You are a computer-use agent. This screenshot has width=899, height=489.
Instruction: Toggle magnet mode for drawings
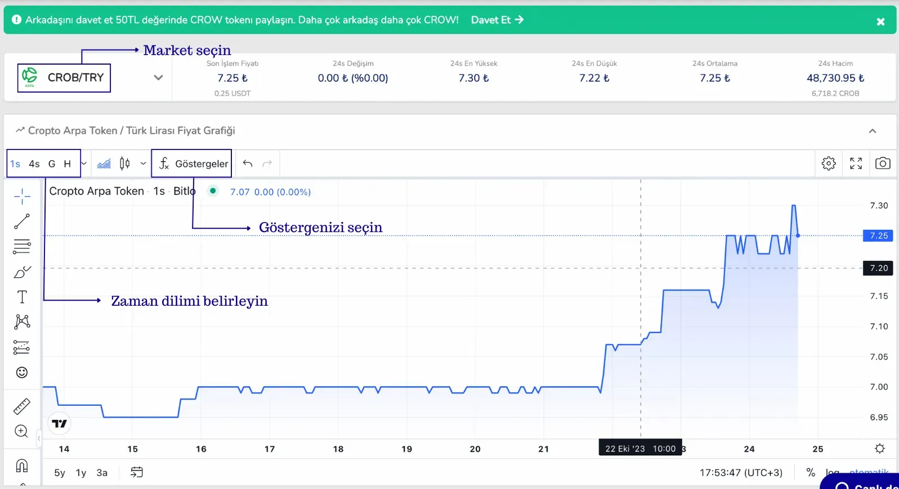pos(22,465)
